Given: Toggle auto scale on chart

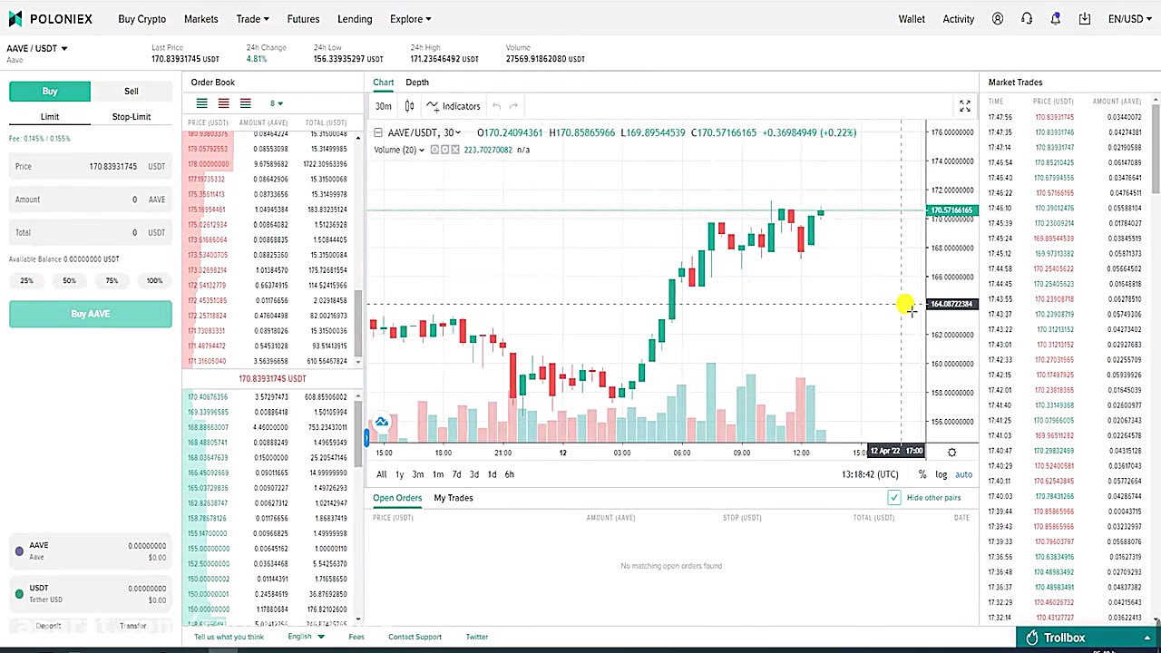Looking at the screenshot, I should [963, 474].
